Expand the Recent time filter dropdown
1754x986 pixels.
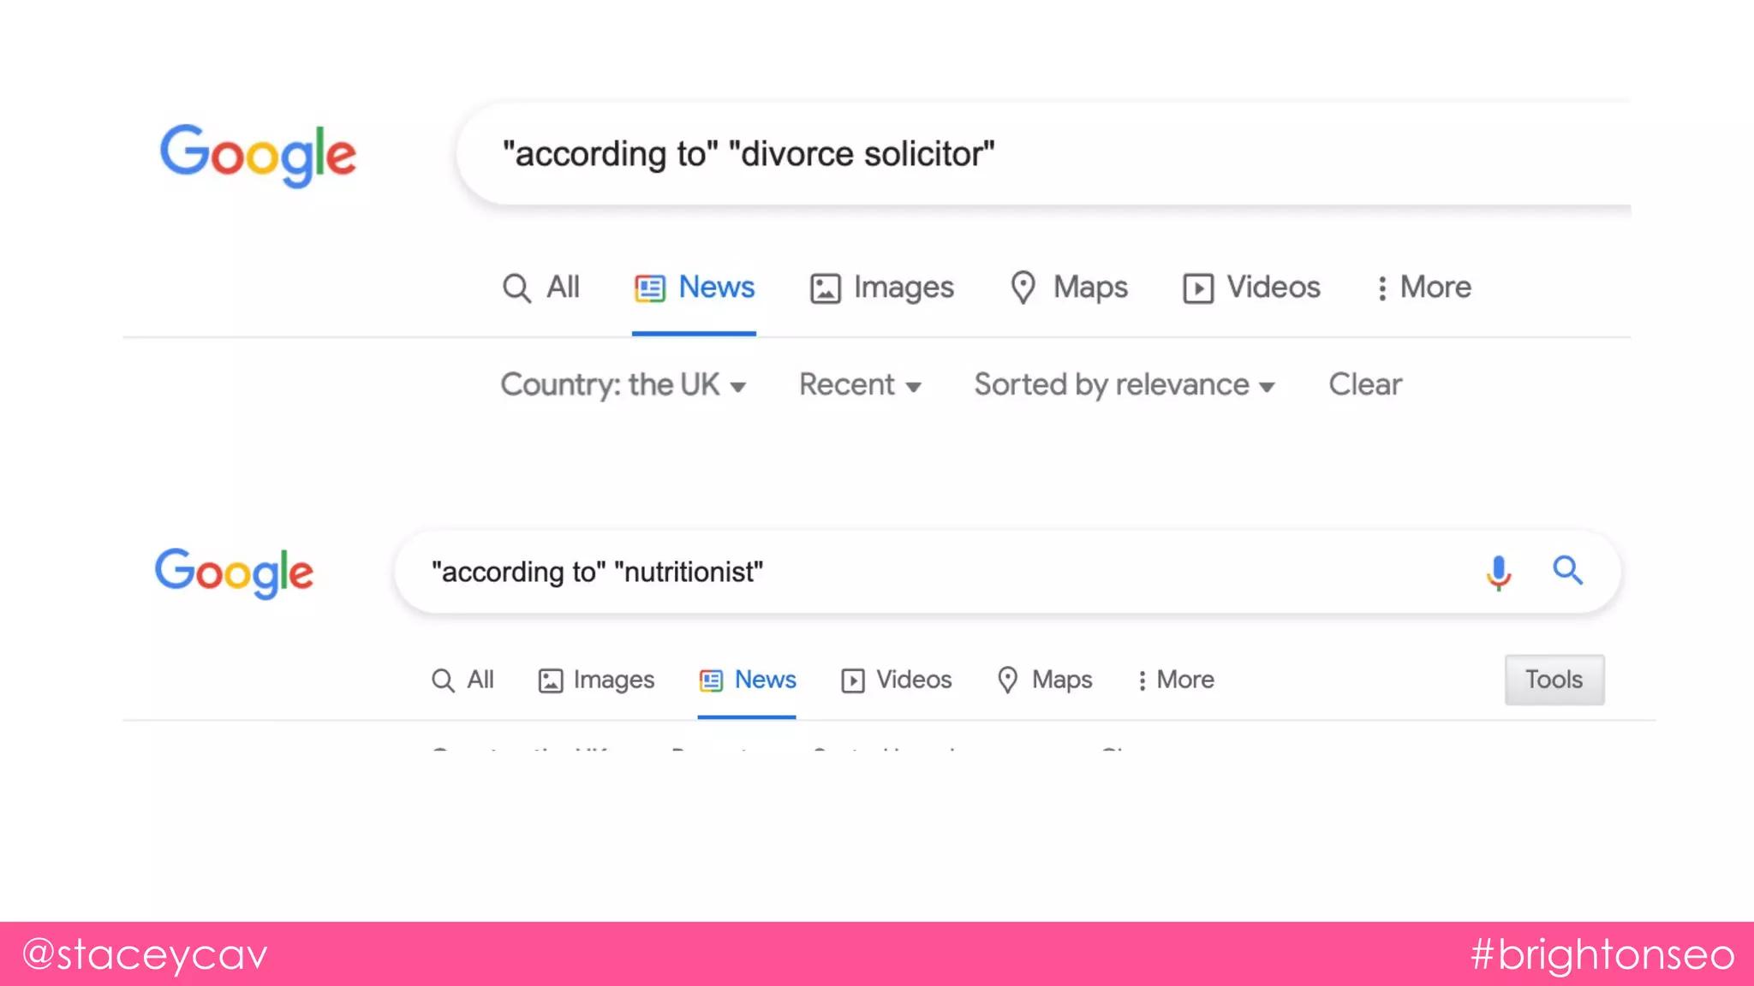click(x=860, y=385)
